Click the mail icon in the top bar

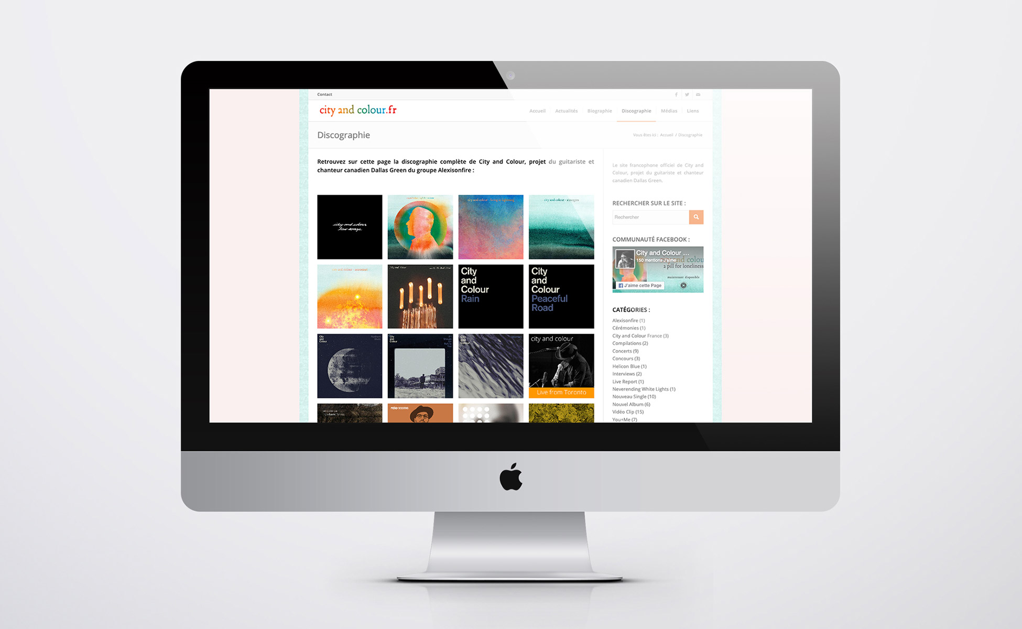click(x=698, y=95)
